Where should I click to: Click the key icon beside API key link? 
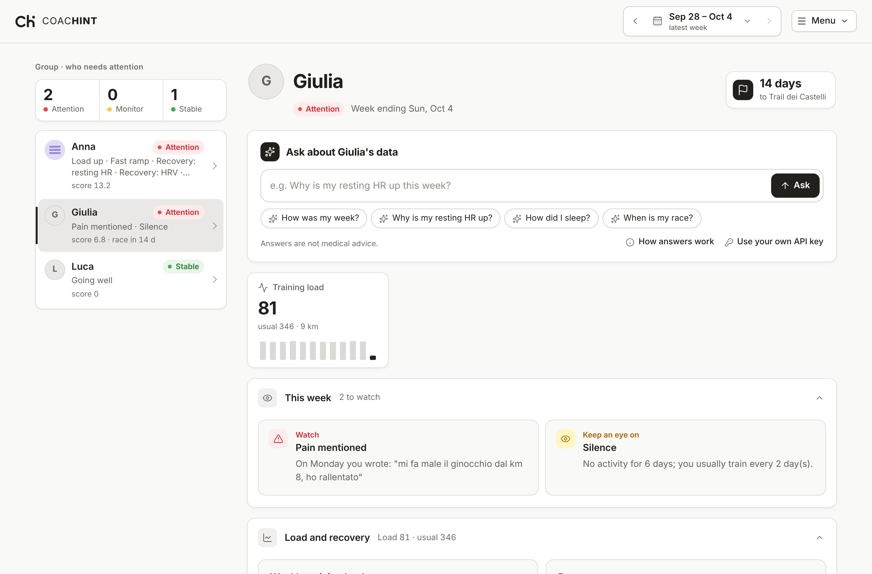(x=729, y=242)
